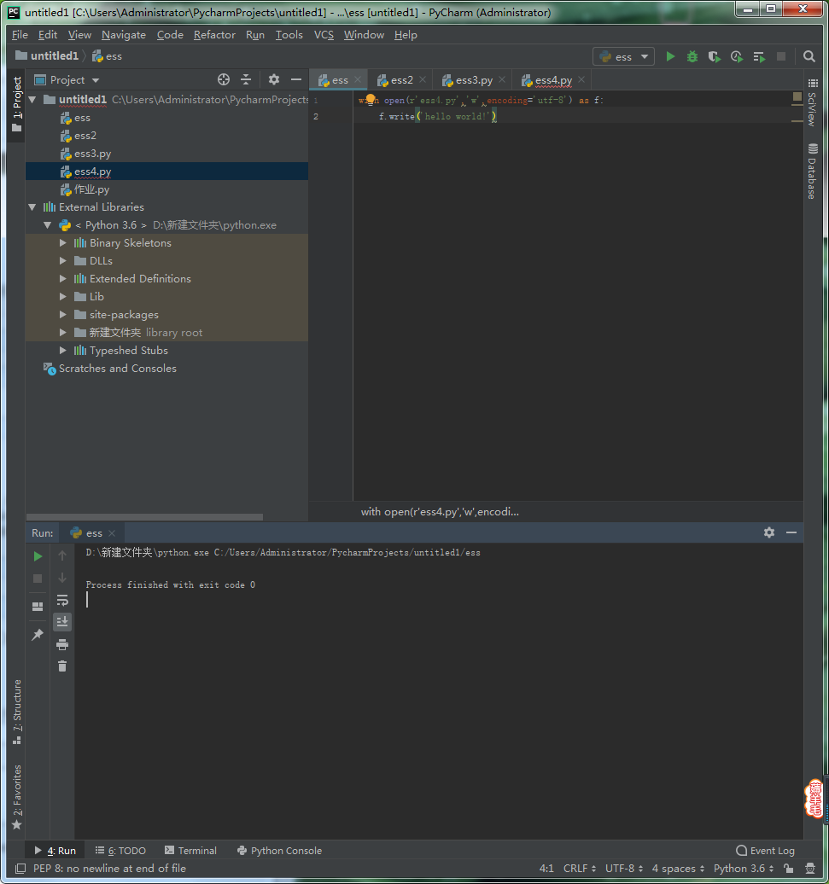Image resolution: width=829 pixels, height=884 pixels.
Task: Restore layout icon in the Run panel
Action: 38,607
